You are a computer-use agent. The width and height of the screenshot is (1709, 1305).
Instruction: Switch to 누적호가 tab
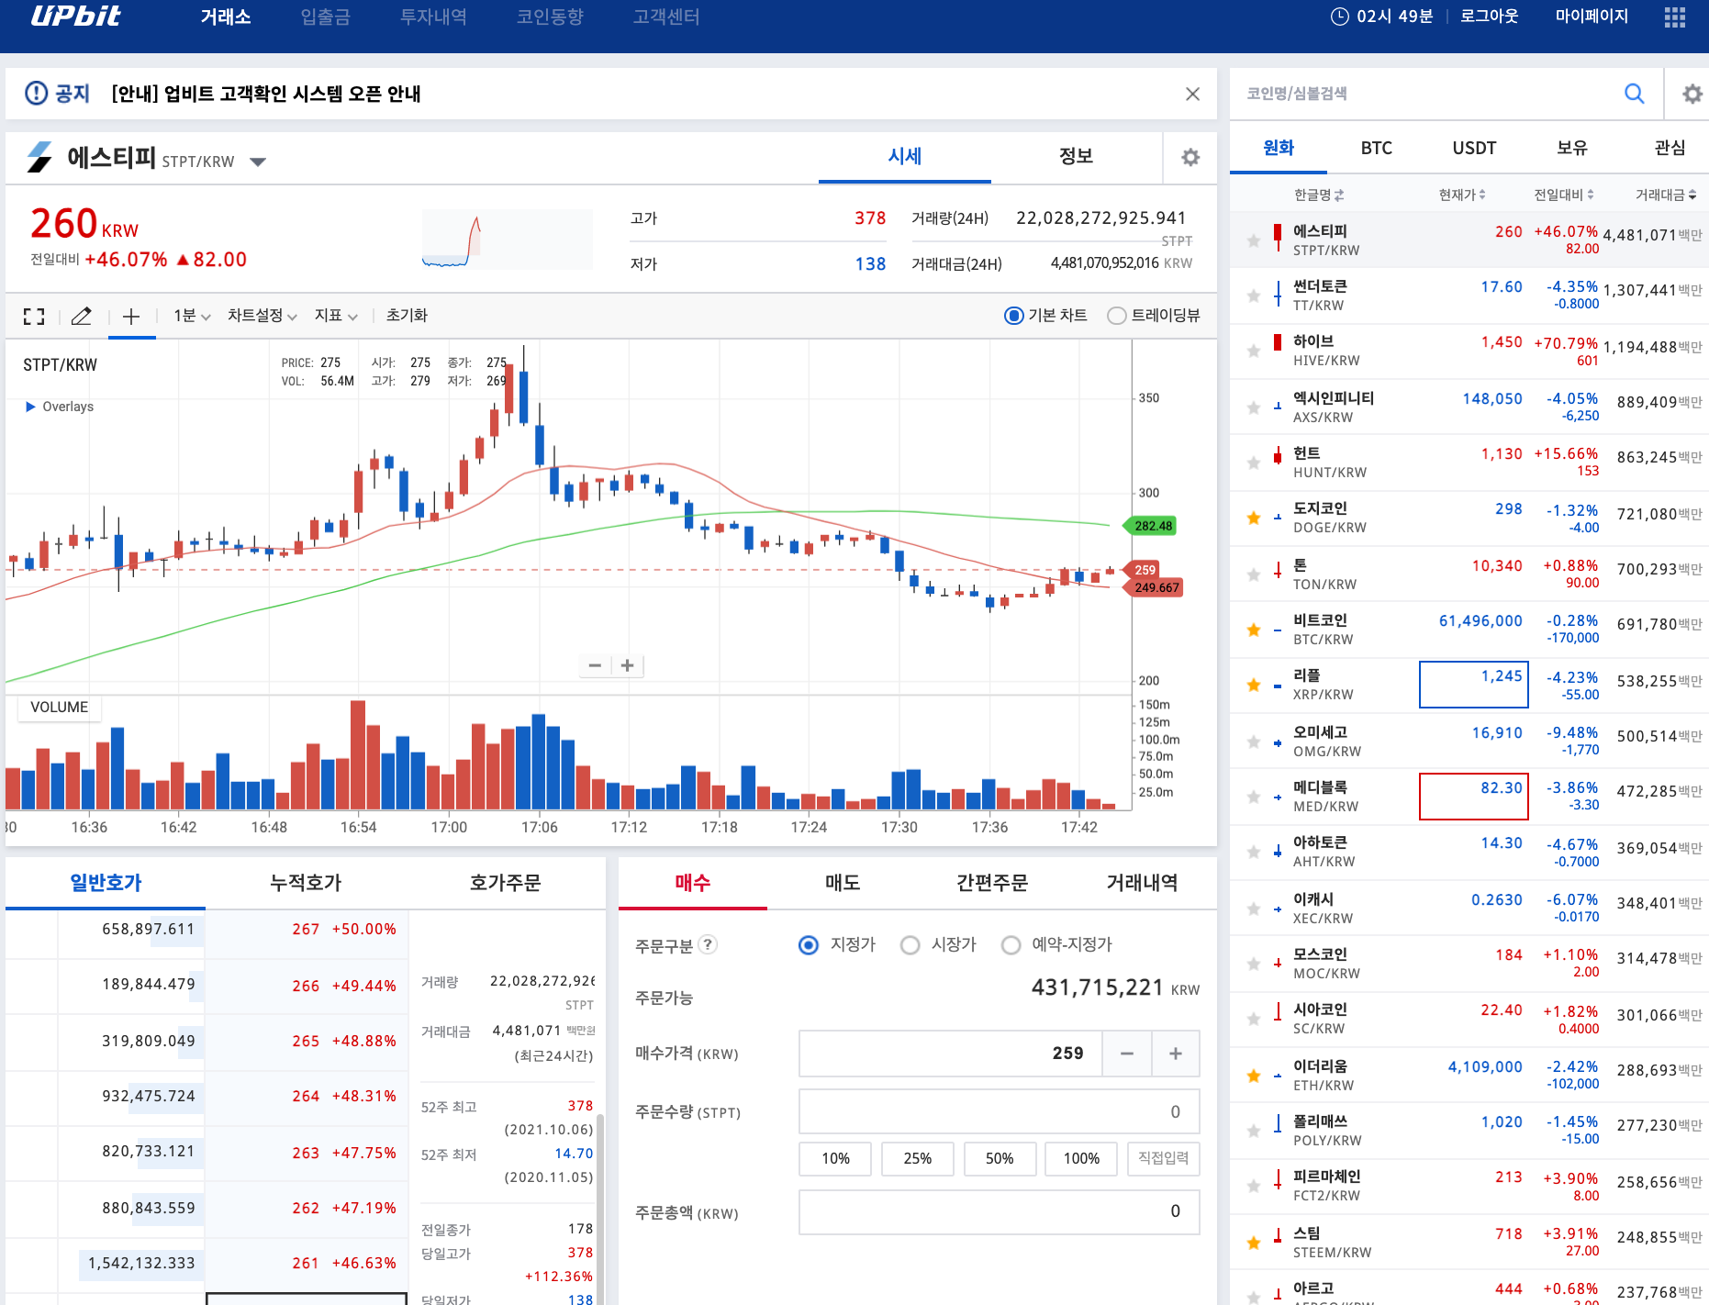point(306,883)
